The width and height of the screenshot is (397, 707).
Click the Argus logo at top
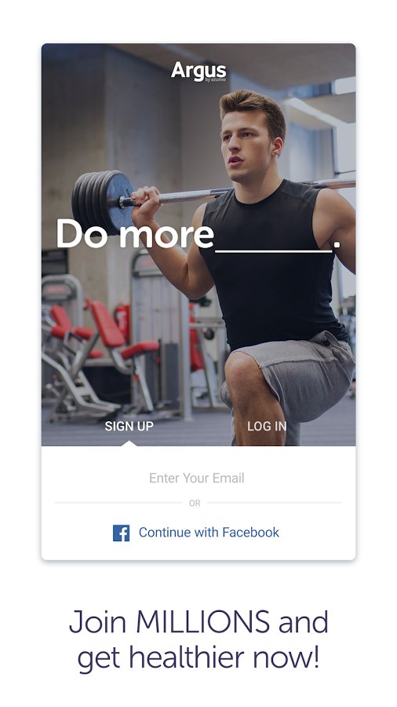click(198, 71)
